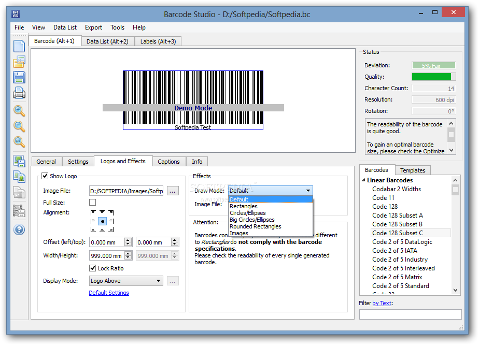Choose Rectangles in Draw Mode list

coord(271,206)
